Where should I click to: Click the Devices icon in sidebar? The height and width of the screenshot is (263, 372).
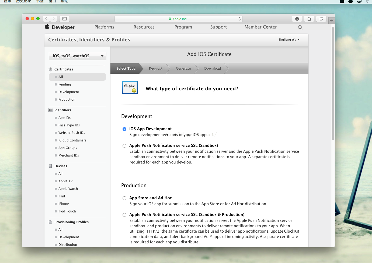pyautogui.click(x=50, y=166)
